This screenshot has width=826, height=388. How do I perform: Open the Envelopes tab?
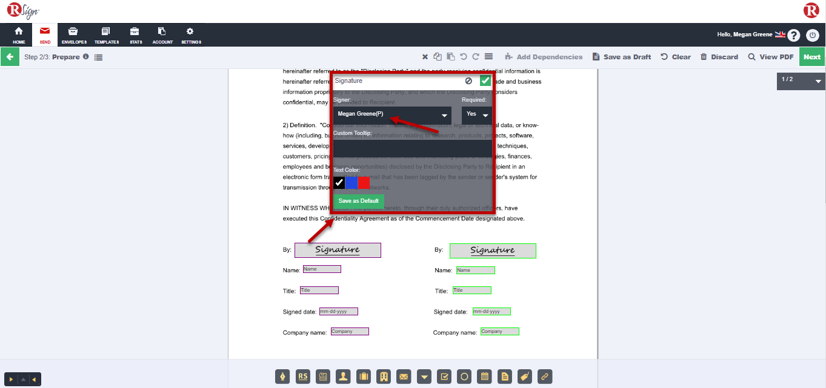[74, 35]
